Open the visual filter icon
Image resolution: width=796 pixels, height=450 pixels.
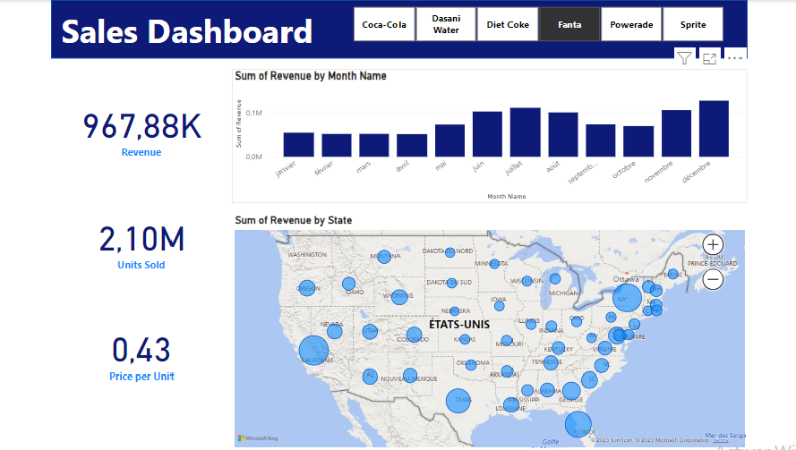(x=684, y=59)
